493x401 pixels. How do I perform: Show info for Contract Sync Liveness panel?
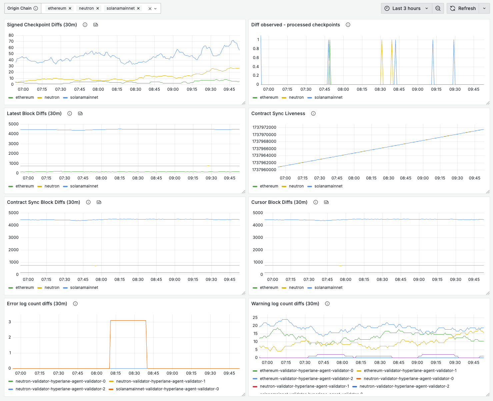click(313, 113)
